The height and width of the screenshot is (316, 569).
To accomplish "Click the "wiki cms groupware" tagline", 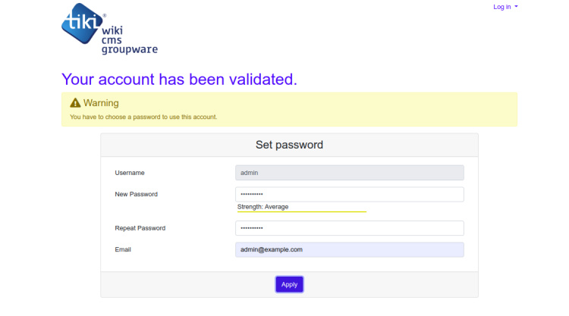I will pos(129,40).
